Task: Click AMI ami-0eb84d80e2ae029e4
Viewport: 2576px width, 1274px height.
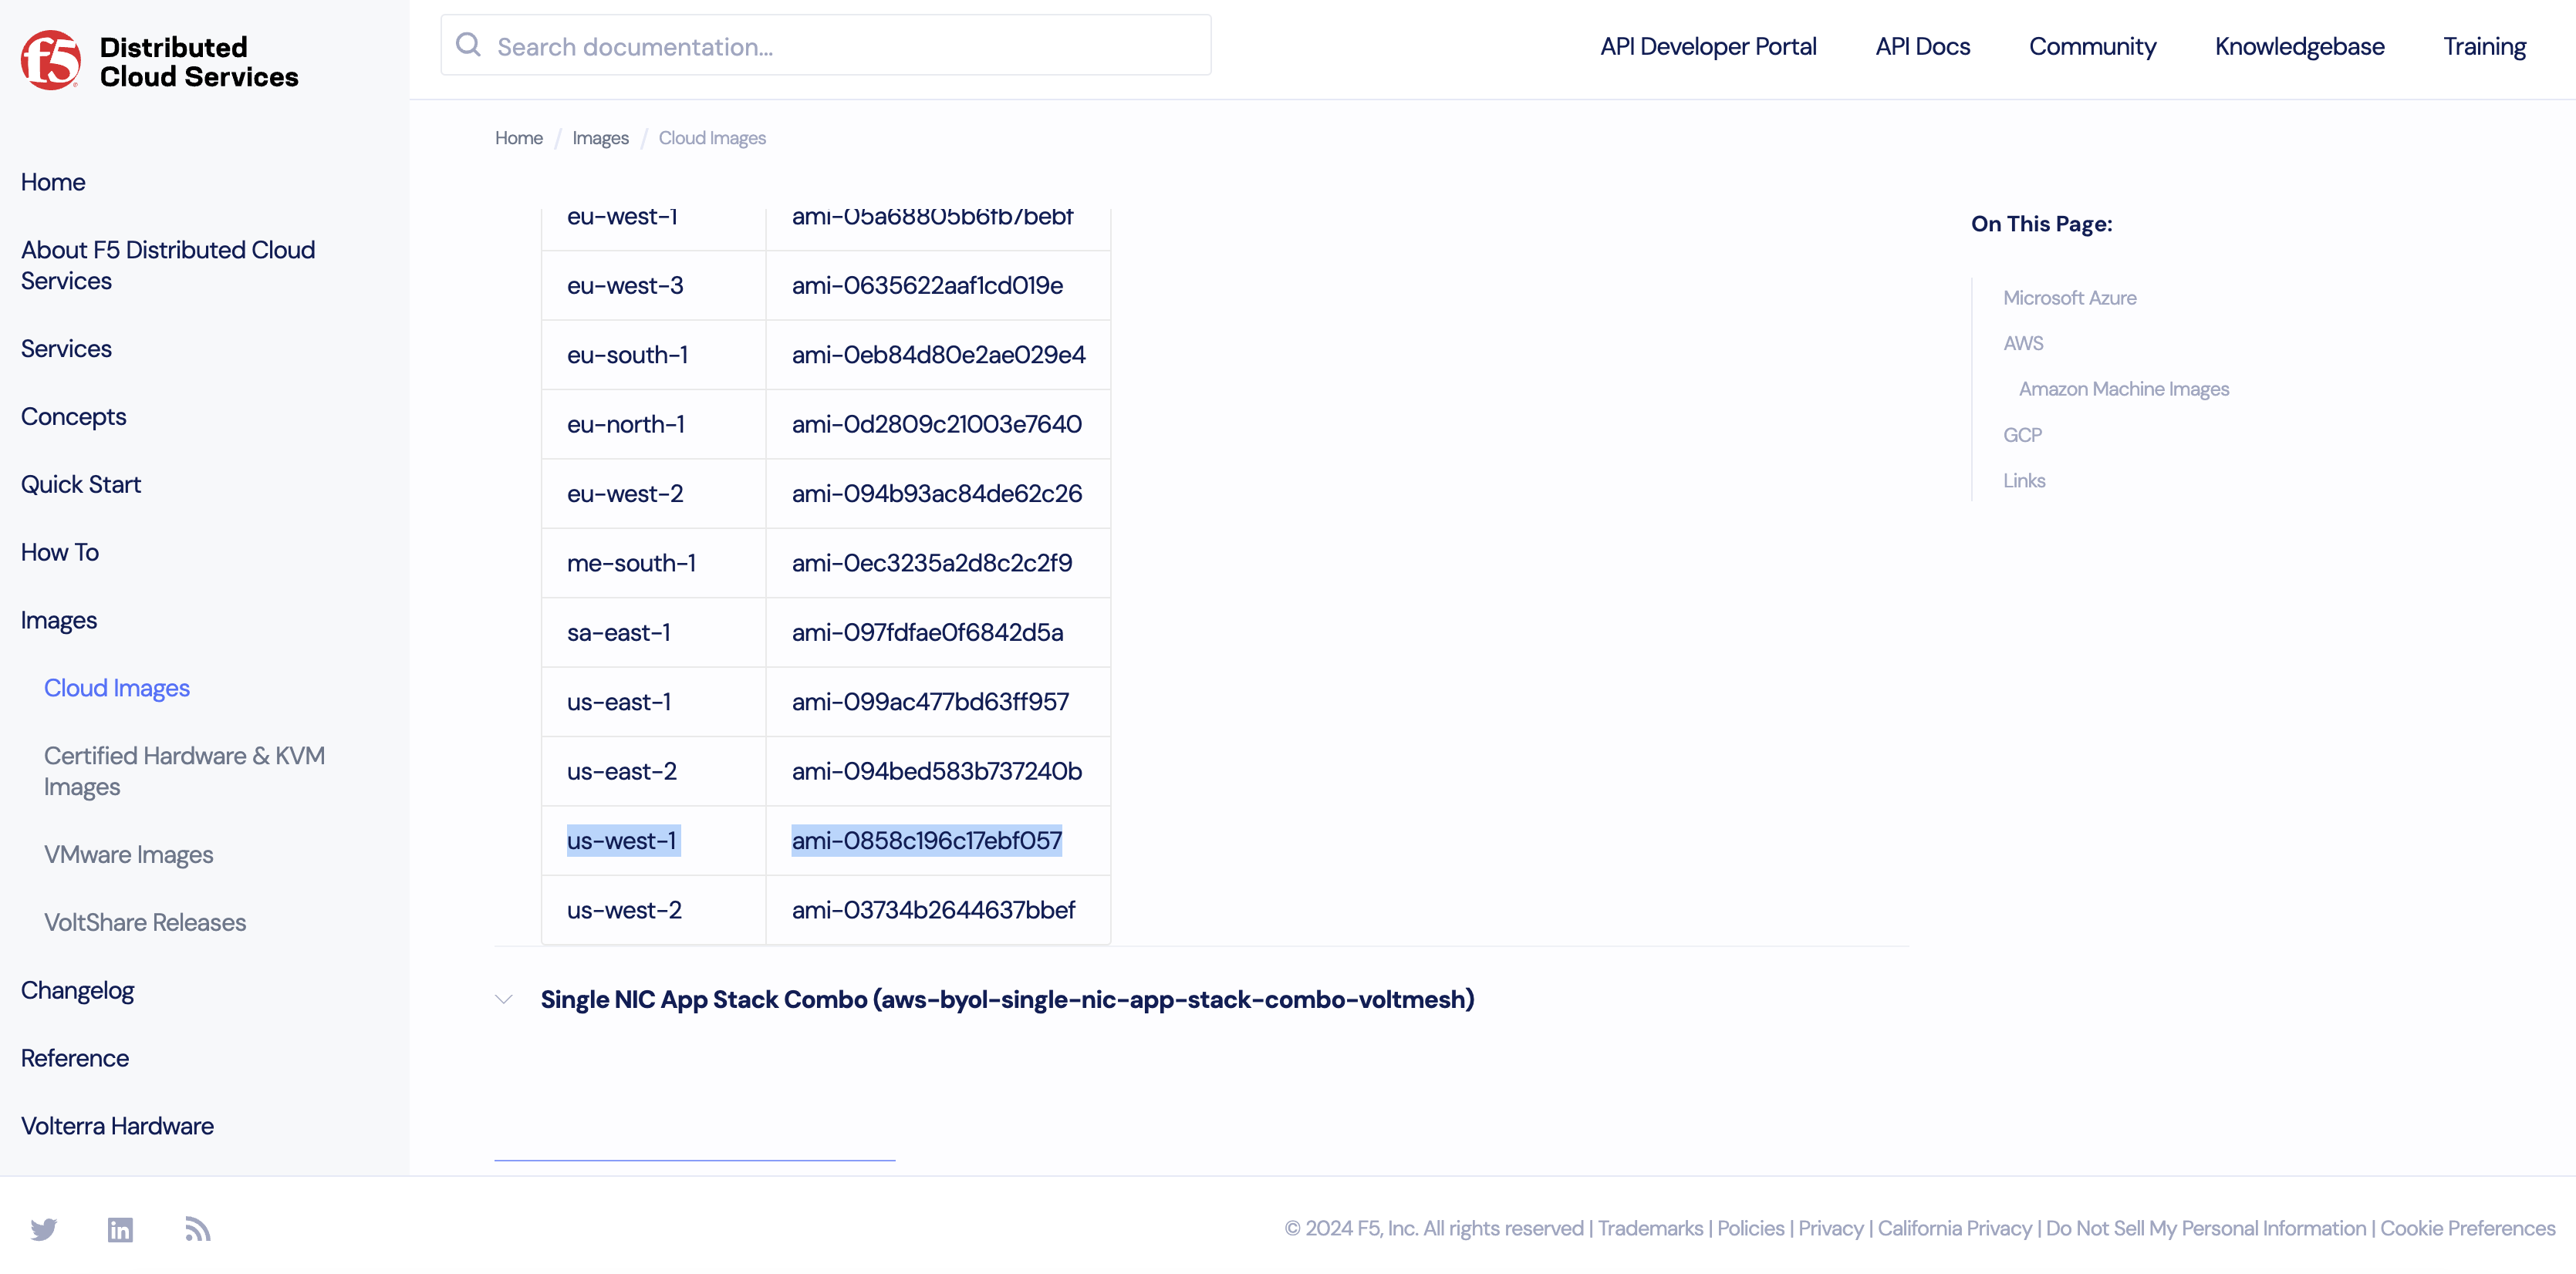Action: tap(938, 355)
